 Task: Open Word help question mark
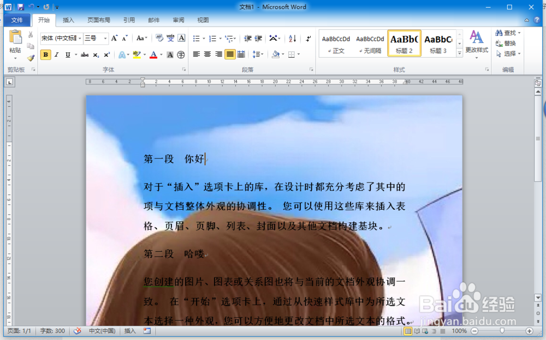click(x=537, y=20)
